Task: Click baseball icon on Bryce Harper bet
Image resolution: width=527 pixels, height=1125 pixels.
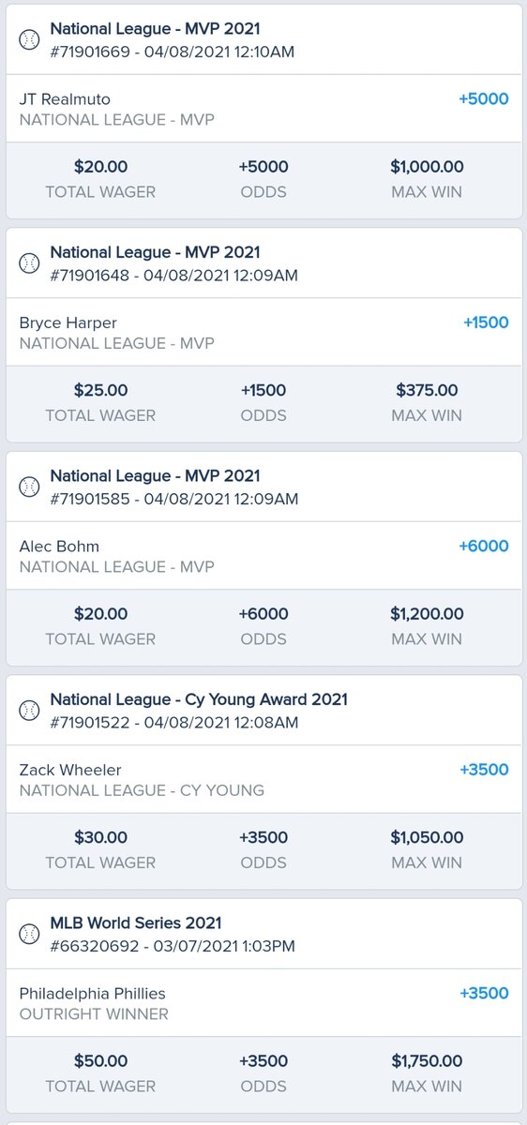Action: tap(29, 263)
